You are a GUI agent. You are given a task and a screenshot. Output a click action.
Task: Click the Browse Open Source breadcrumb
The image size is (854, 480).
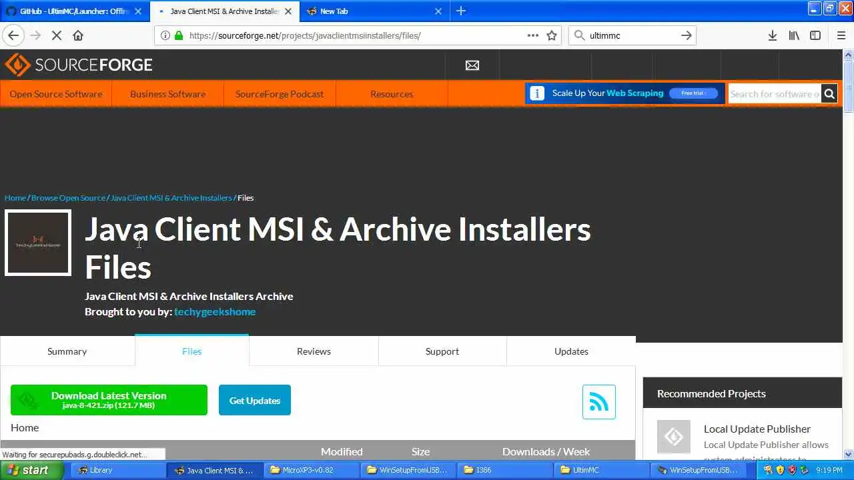pos(68,197)
